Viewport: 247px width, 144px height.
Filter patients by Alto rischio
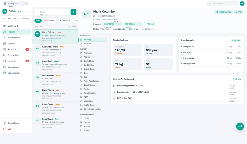[50, 21]
